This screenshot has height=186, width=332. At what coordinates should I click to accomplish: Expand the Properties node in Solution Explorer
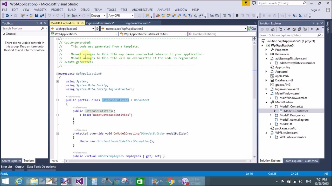point(266,50)
